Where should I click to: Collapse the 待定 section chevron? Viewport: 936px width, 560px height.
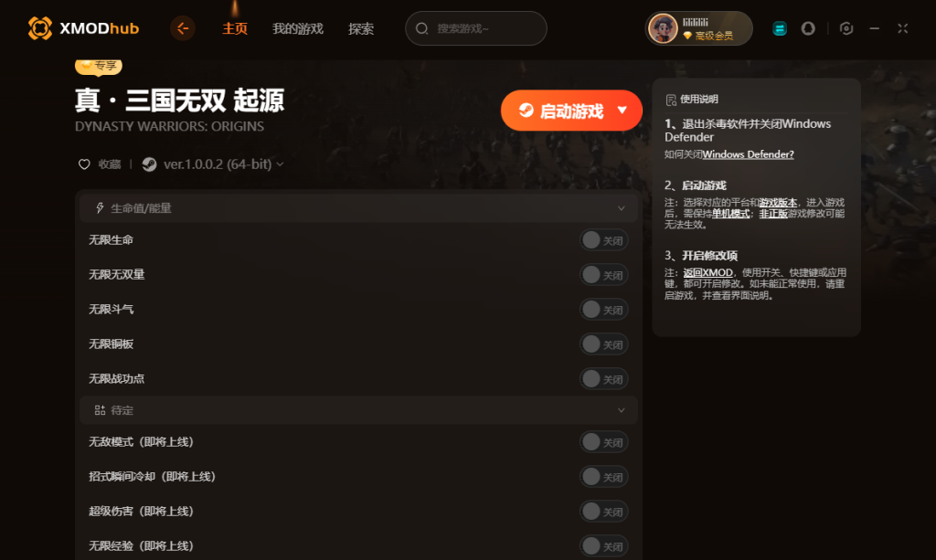[622, 410]
